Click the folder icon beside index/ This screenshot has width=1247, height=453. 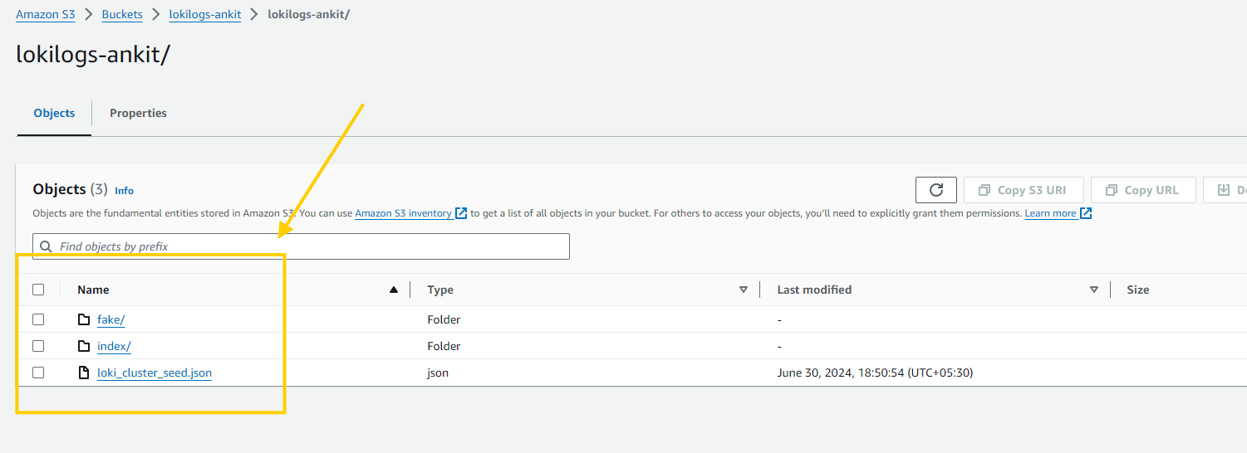pyautogui.click(x=83, y=346)
